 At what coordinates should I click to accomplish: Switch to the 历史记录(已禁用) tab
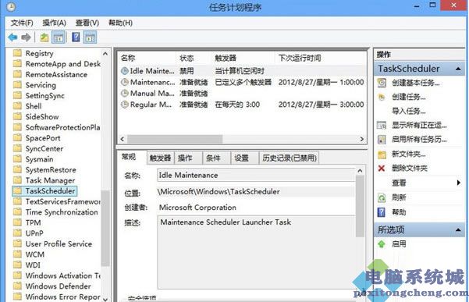click(290, 158)
